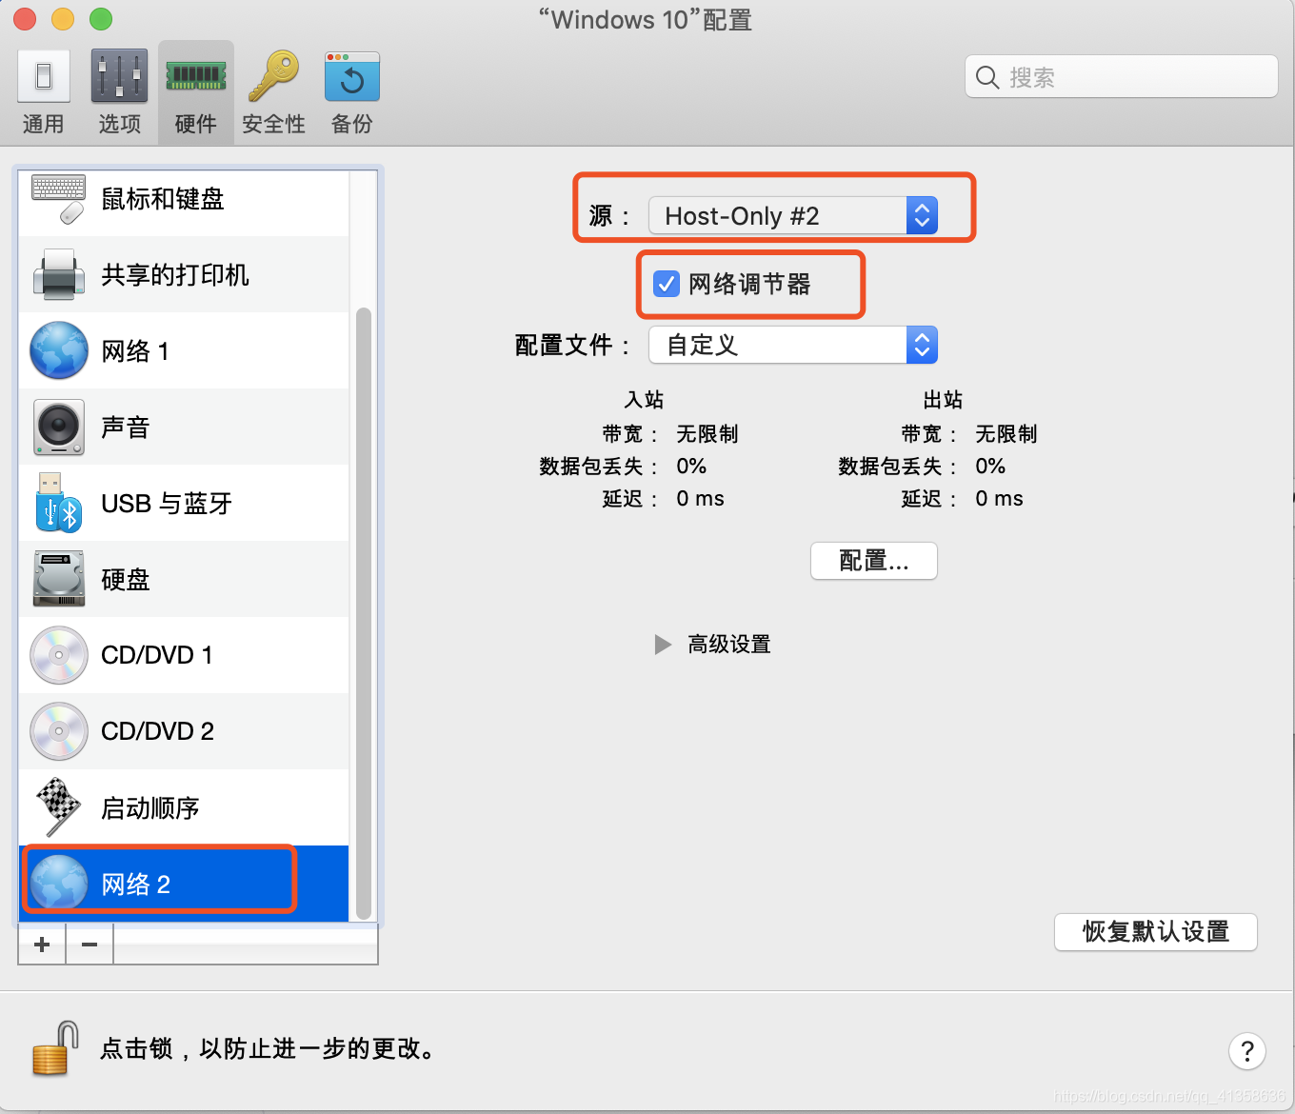Switch to the 安全性 tab label
This screenshot has width=1295, height=1114.
pos(273,124)
